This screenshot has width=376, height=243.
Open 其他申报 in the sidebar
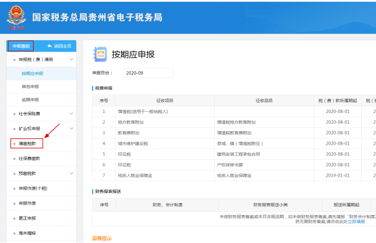(x=30, y=87)
